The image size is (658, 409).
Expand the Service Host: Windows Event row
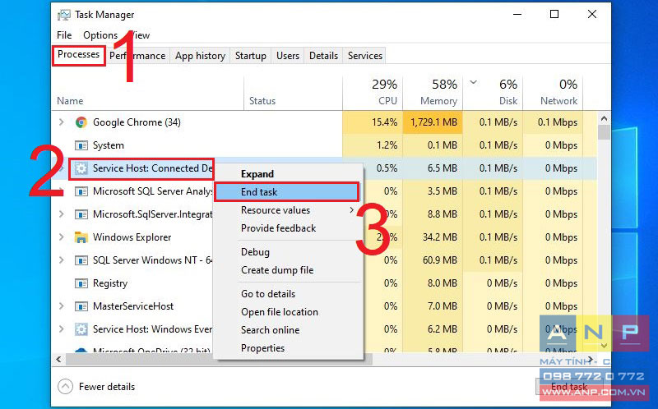tap(62, 329)
